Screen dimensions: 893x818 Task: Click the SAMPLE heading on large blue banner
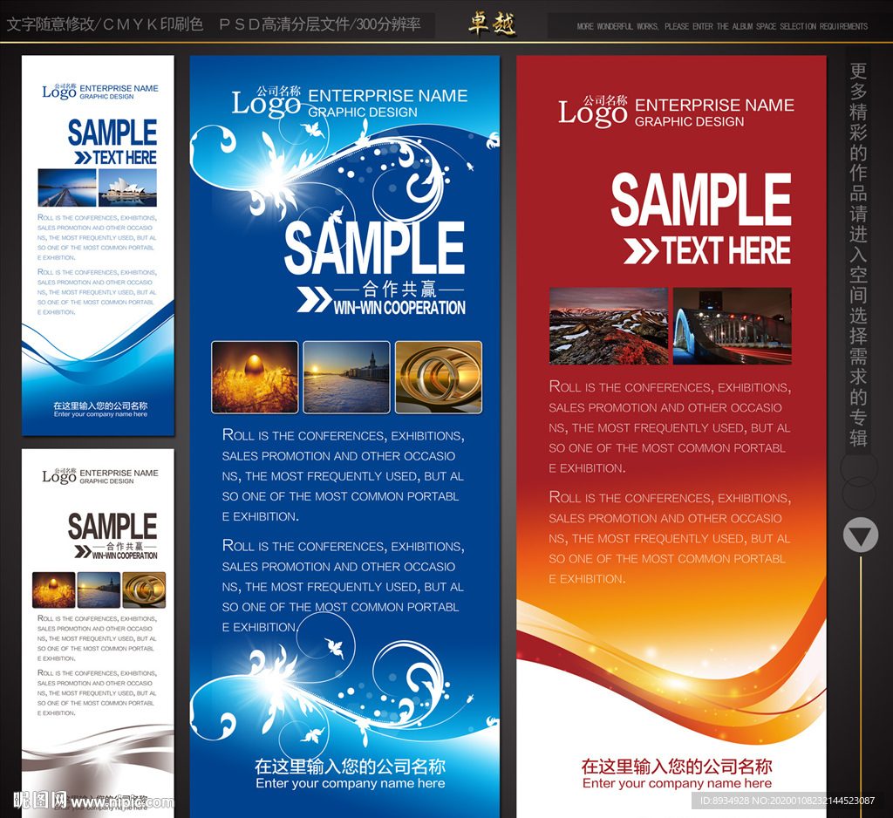coord(374,248)
